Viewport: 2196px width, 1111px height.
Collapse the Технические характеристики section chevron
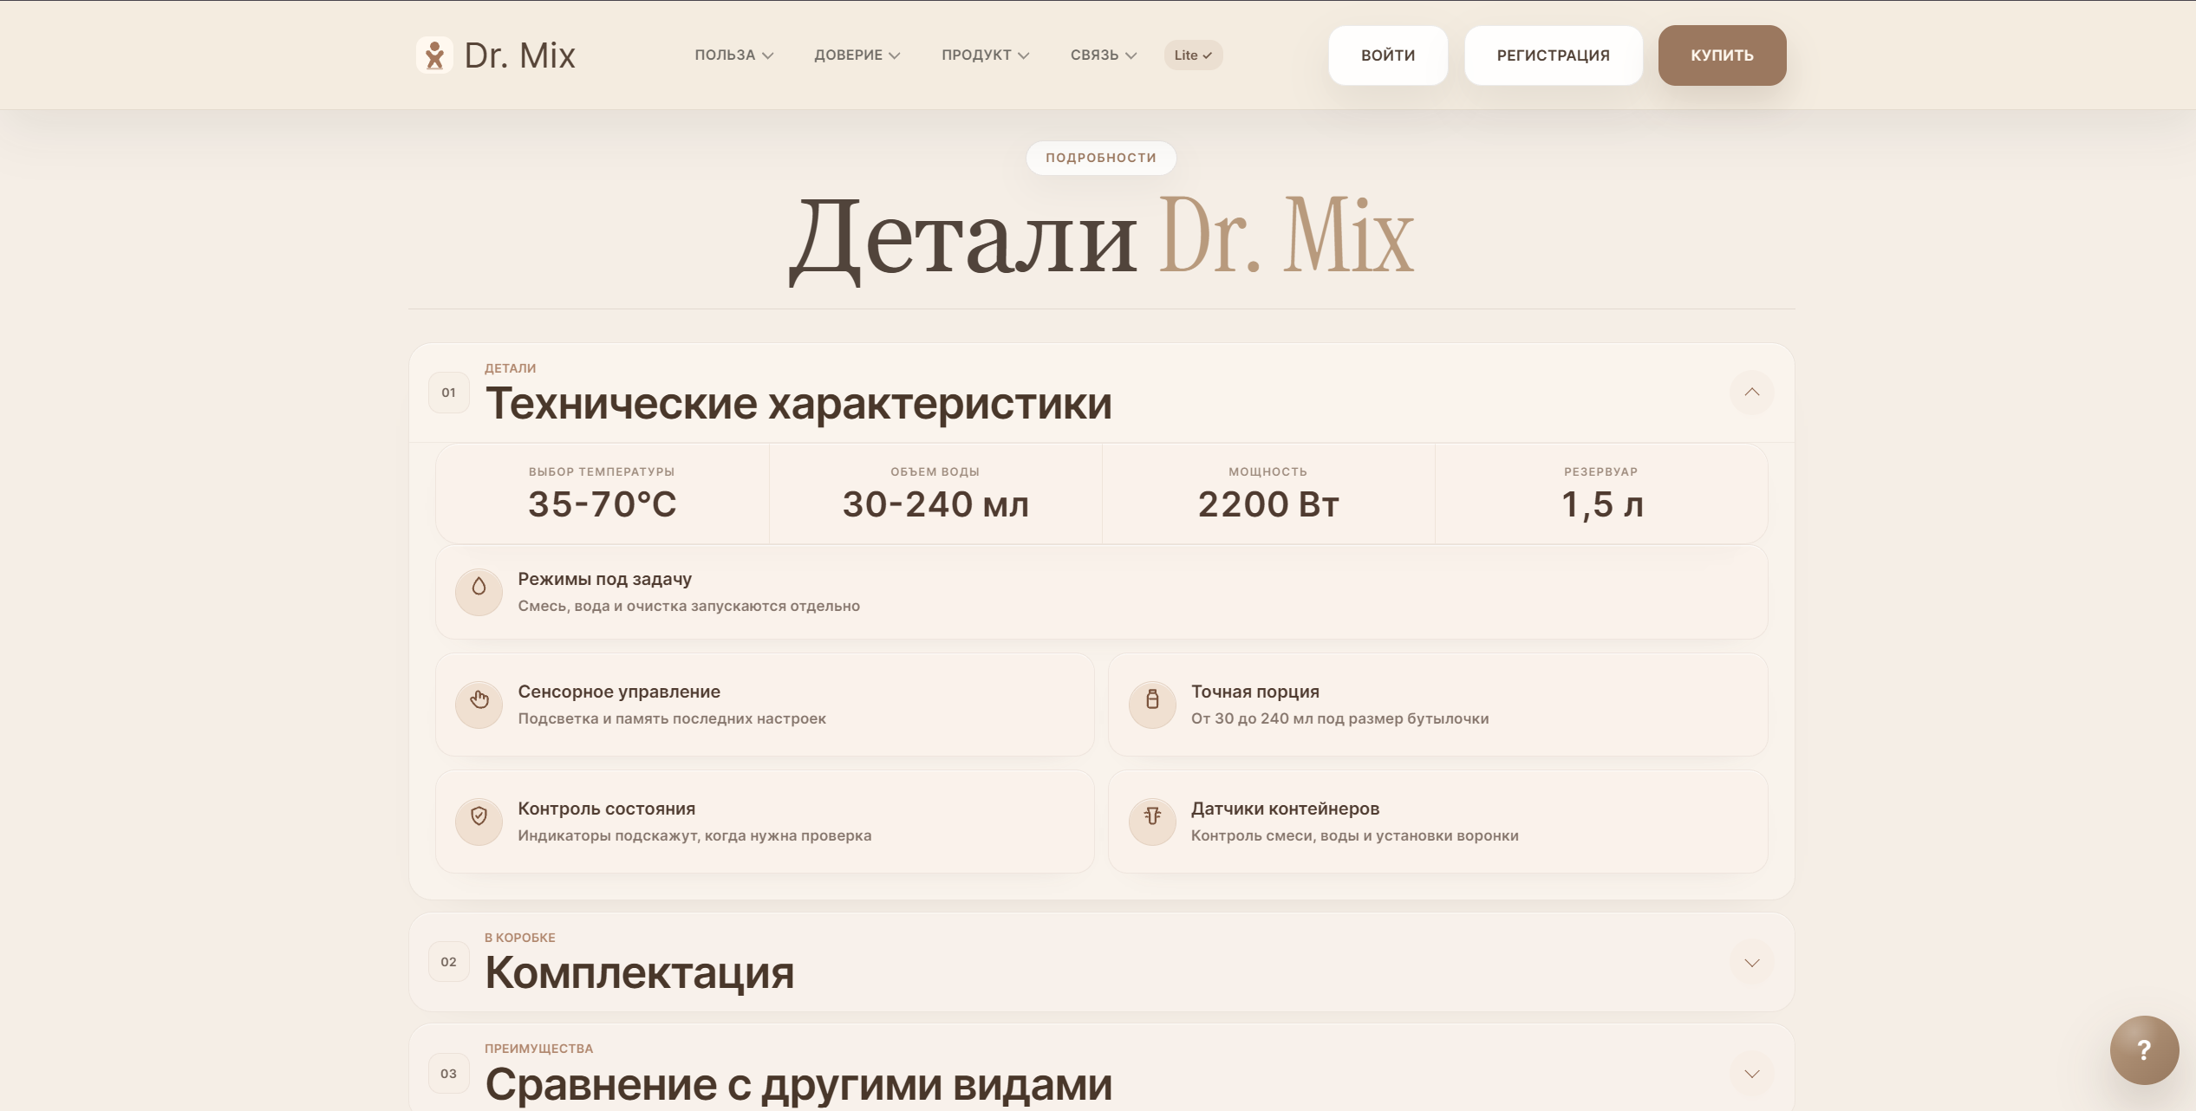point(1751,393)
